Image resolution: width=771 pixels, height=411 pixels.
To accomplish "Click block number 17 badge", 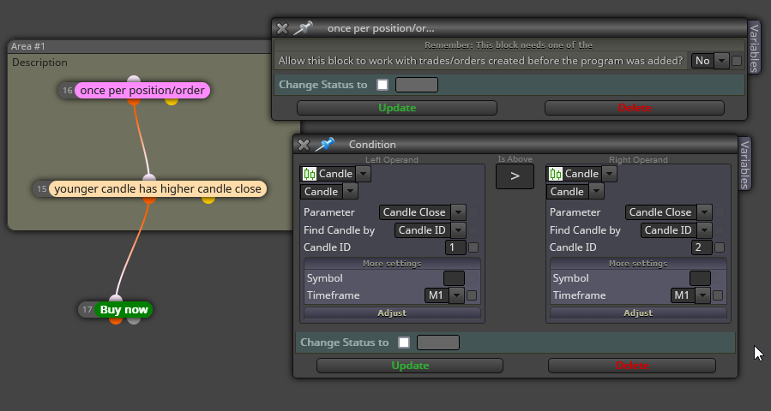I will click(x=87, y=310).
